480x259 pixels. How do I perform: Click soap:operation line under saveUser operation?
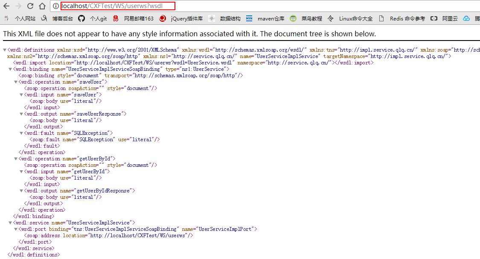[x=90, y=88]
